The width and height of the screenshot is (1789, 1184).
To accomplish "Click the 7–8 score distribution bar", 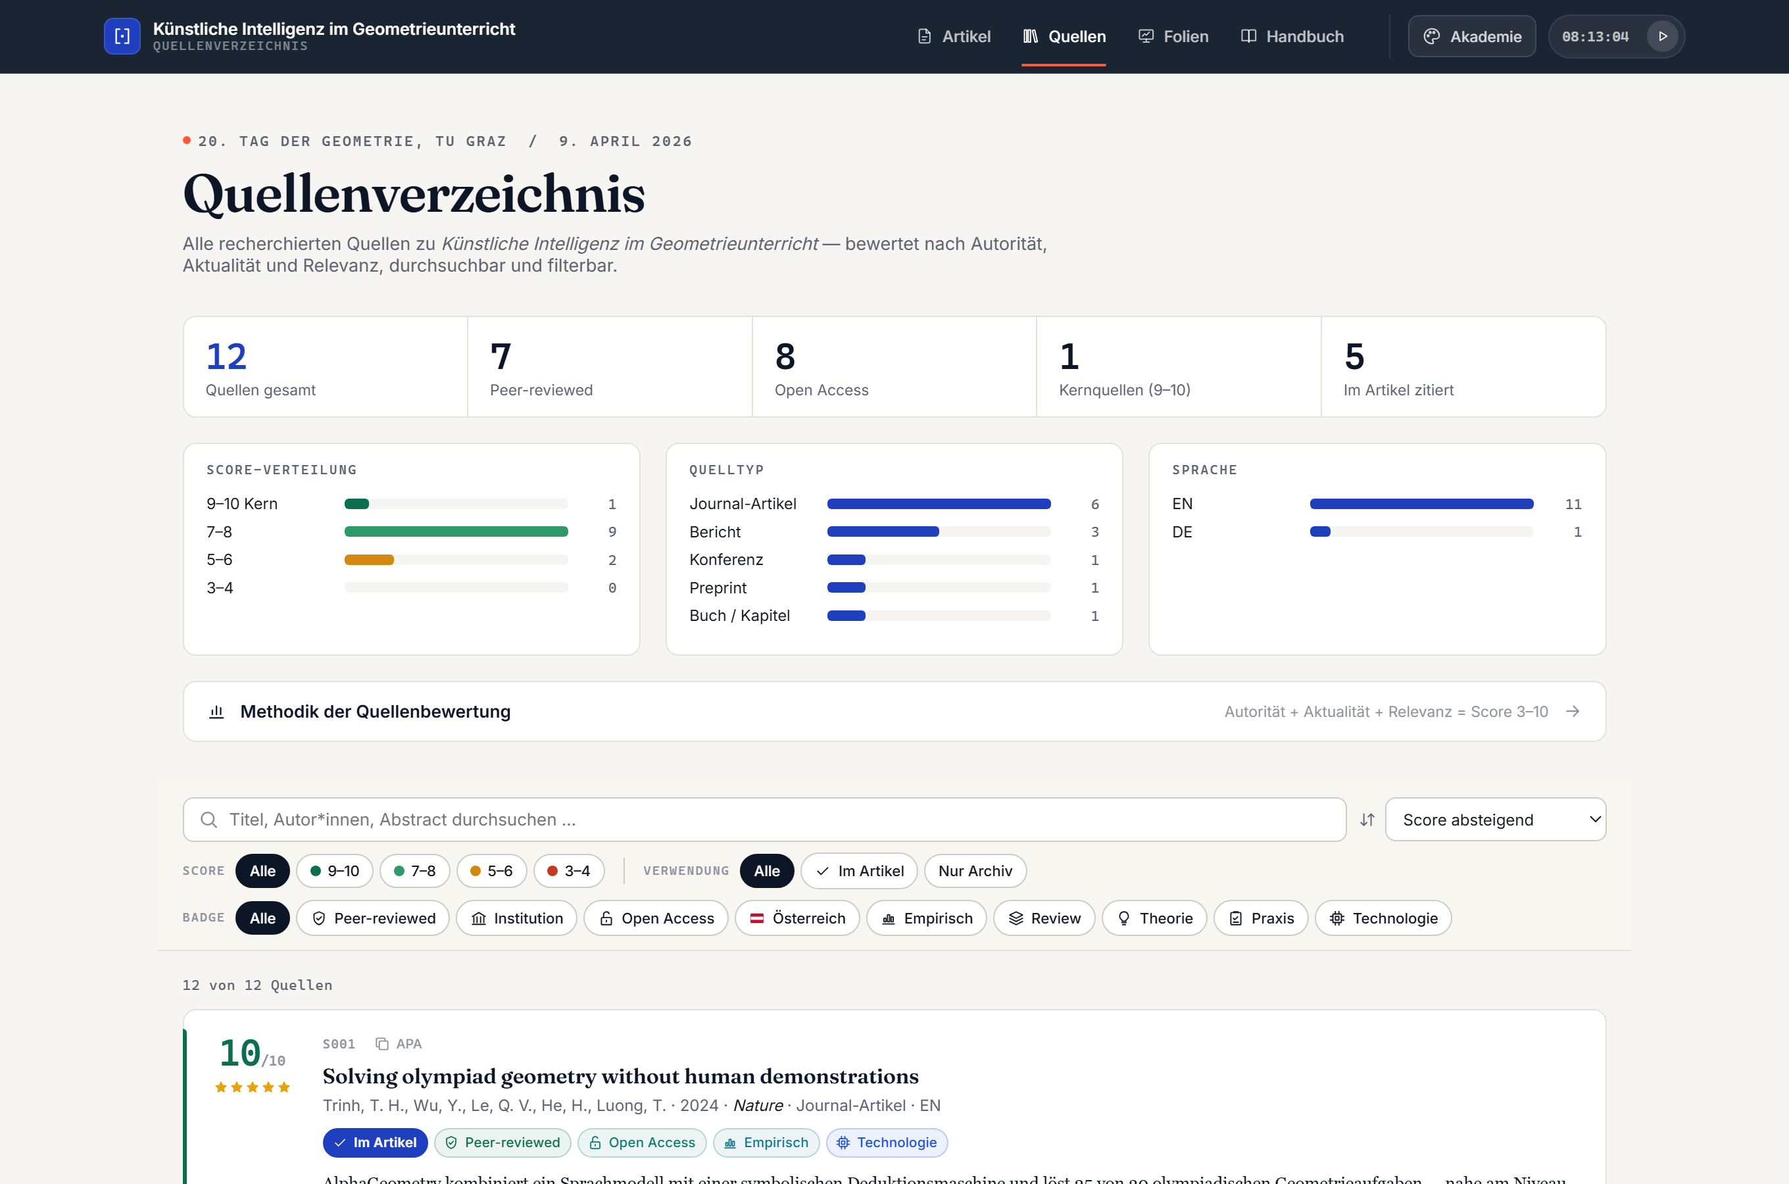I will (x=456, y=531).
